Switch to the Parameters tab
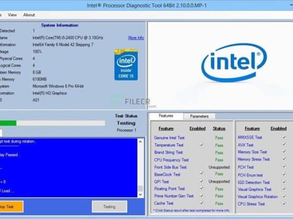This screenshot has height=219, width=293. (199, 116)
